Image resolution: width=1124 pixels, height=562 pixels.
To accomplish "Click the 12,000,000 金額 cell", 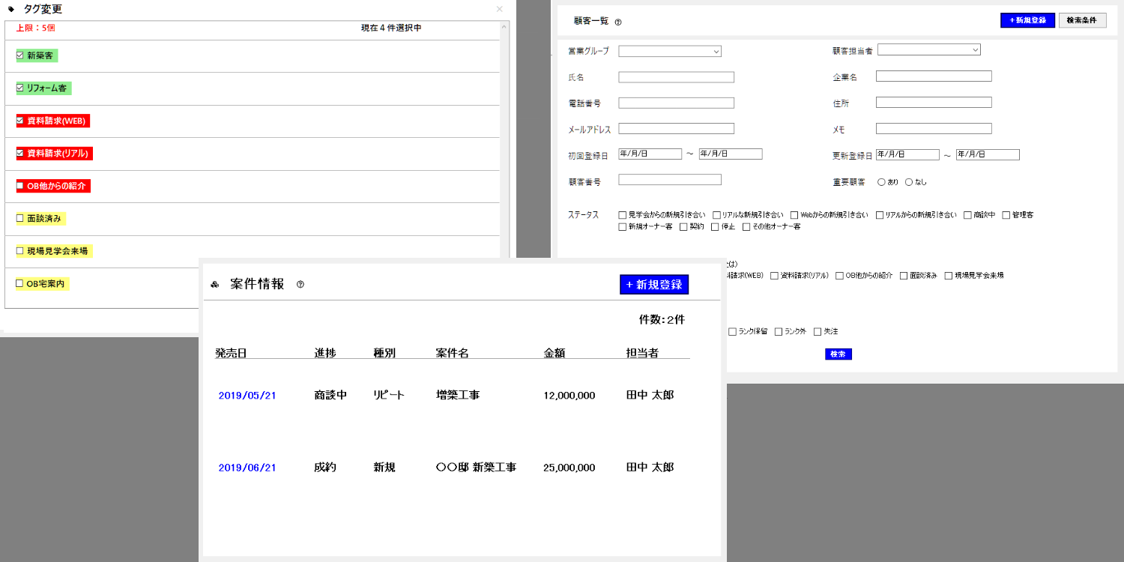I will pos(569,396).
